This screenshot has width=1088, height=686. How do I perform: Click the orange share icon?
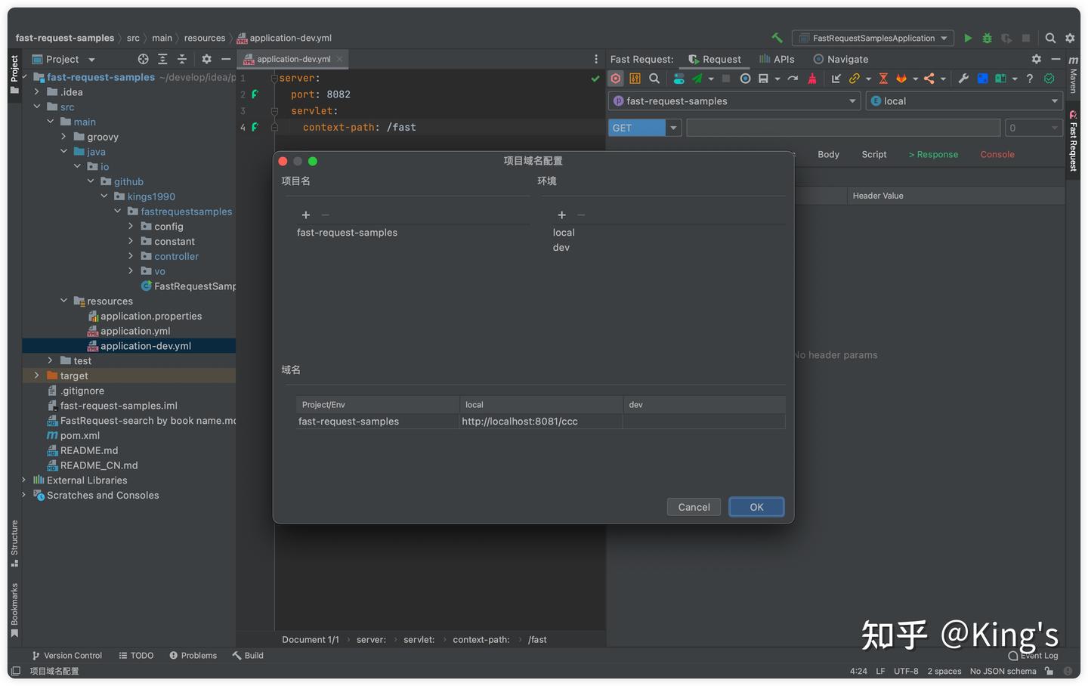(929, 79)
